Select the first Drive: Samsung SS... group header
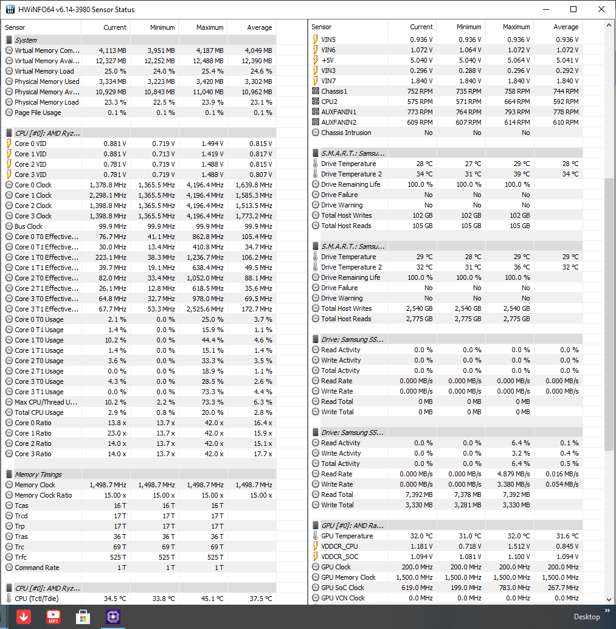 coord(446,339)
